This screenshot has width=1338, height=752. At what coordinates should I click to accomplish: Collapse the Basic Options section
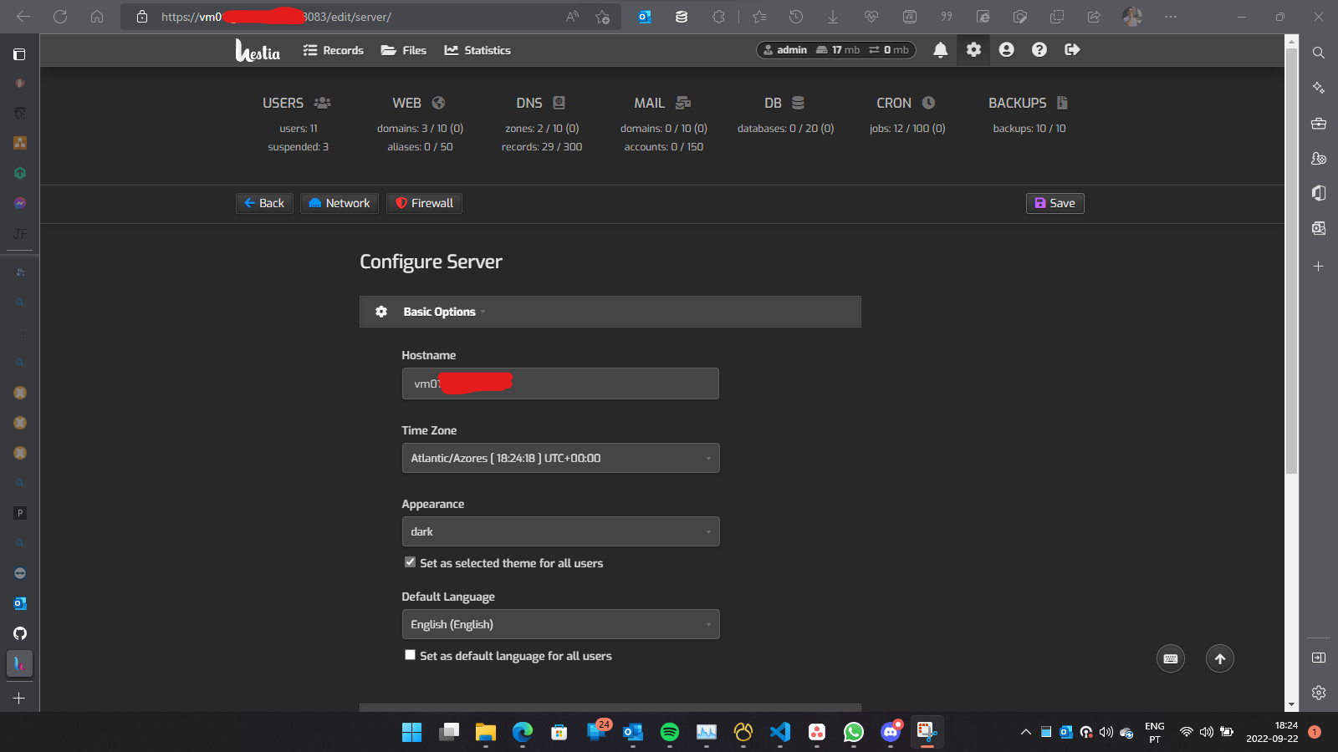click(x=610, y=312)
